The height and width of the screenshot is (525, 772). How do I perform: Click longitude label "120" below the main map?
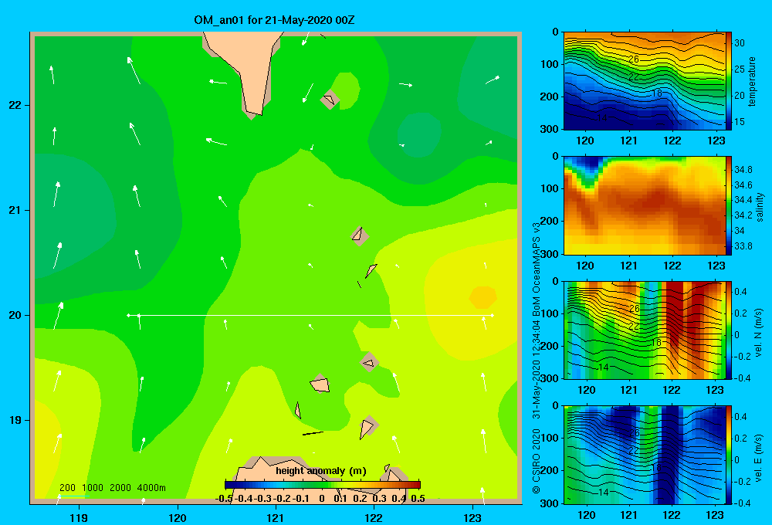178,517
